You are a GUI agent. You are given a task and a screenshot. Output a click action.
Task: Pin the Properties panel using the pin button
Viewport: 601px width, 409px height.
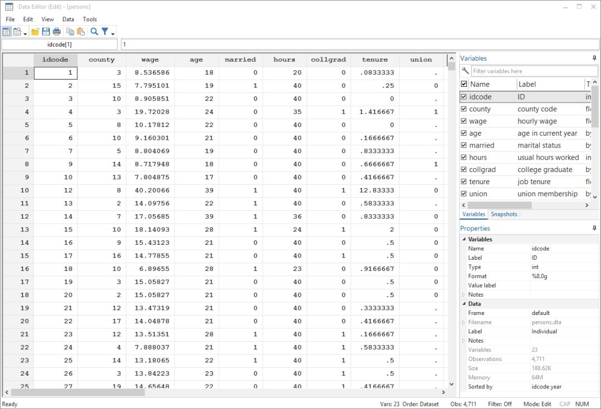click(x=593, y=228)
